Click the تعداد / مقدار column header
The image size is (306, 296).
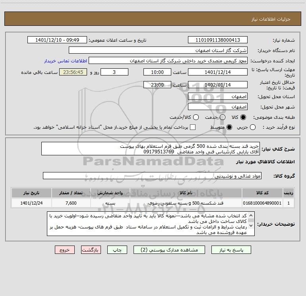pyautogui.click(x=71, y=193)
